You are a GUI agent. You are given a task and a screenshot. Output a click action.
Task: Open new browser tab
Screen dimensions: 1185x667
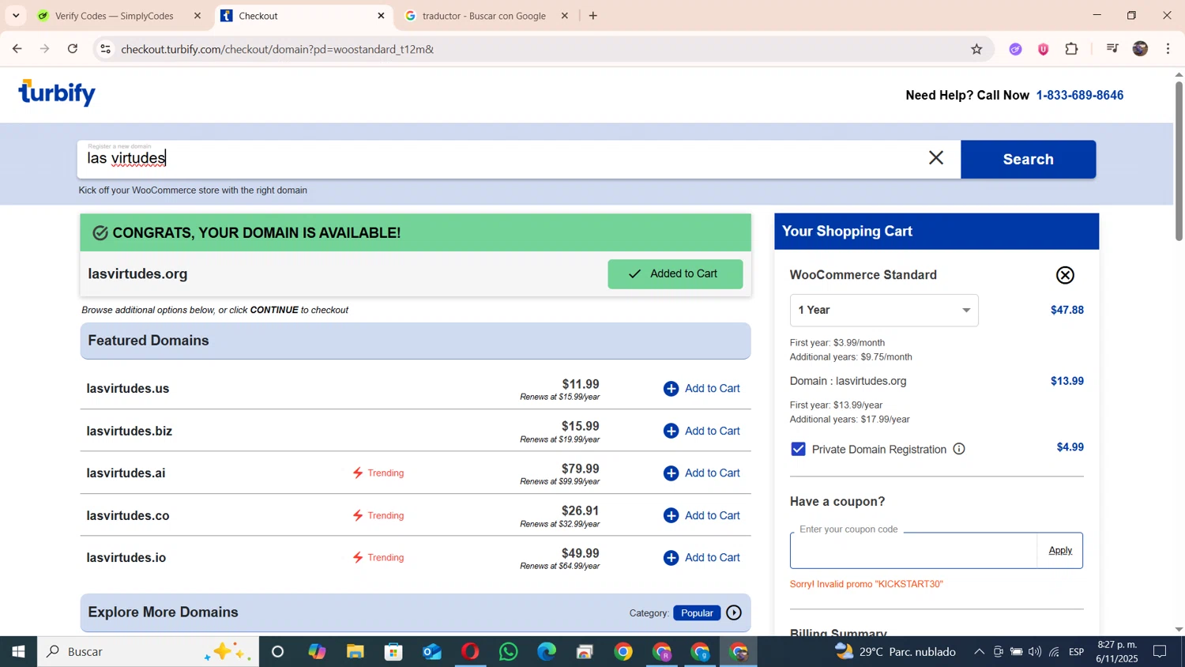point(593,16)
